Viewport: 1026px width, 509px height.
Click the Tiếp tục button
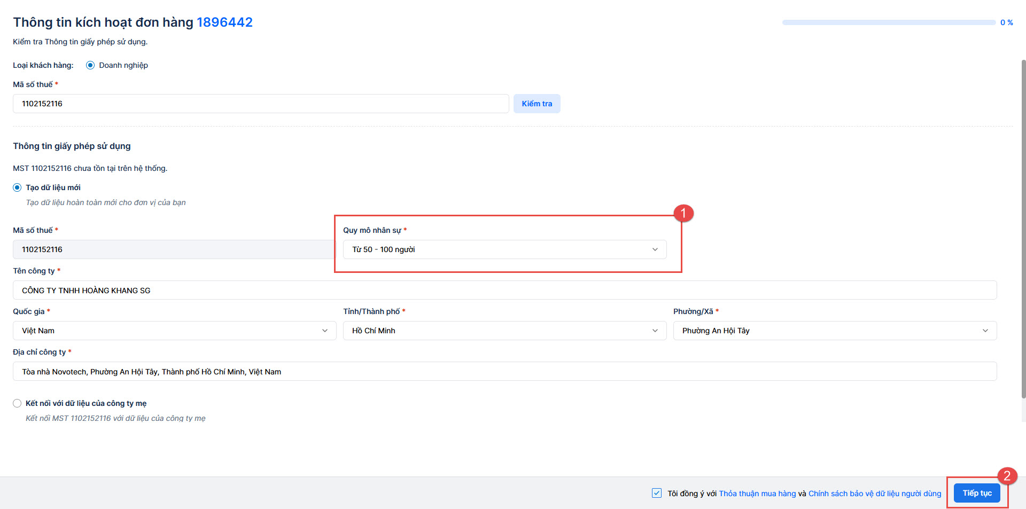pos(977,493)
